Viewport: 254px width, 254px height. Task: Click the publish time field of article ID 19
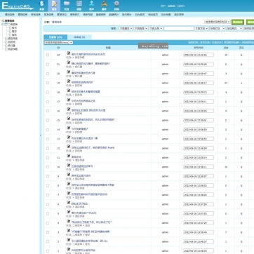[x=199, y=83]
